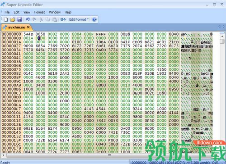This screenshot has height=164, width=226.
Task: Expand the Edit Format dropdown
Action: 79,19
